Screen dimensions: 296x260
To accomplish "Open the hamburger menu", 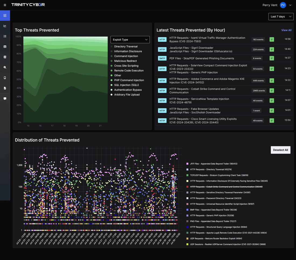I will (x=5, y=5).
